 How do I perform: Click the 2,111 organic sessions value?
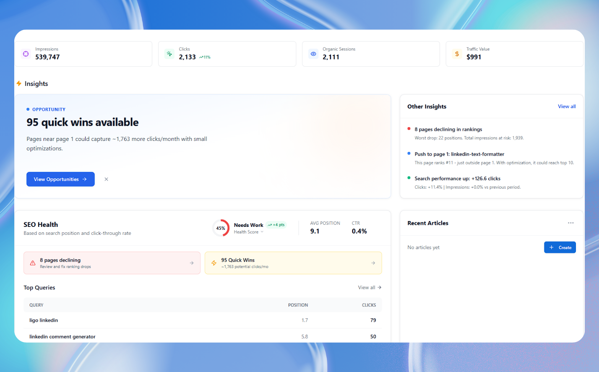[331, 57]
